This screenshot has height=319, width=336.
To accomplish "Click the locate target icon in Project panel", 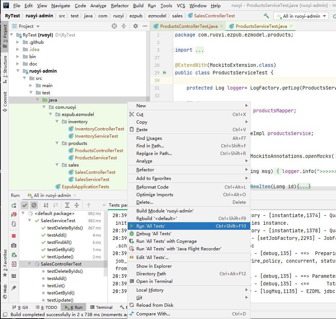I will tap(114, 26).
